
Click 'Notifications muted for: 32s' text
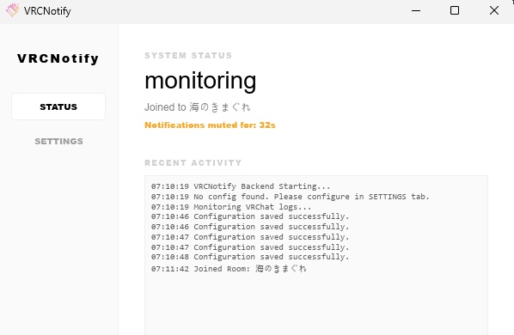[210, 125]
